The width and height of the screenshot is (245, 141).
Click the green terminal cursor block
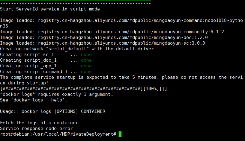click(120, 134)
